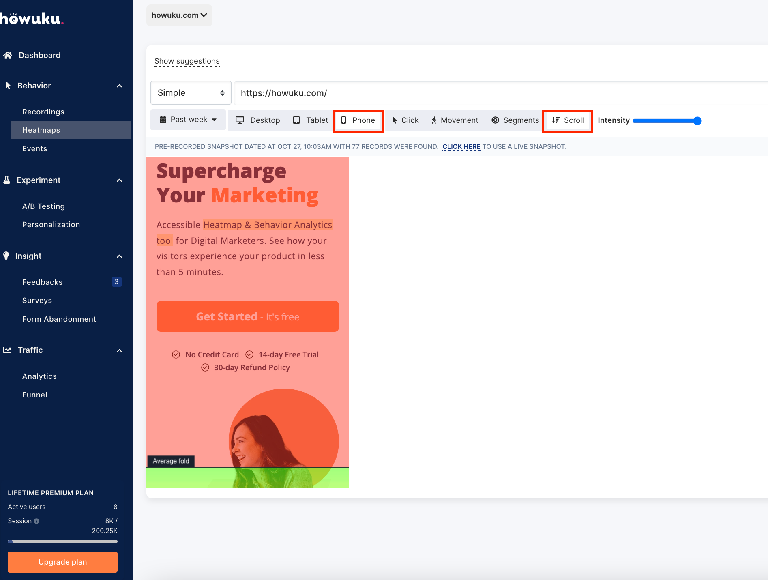Image resolution: width=768 pixels, height=580 pixels.
Task: Click the Active users count 8
Action: tap(116, 507)
